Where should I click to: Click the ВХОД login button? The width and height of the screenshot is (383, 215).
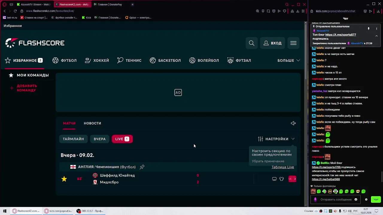(273, 43)
